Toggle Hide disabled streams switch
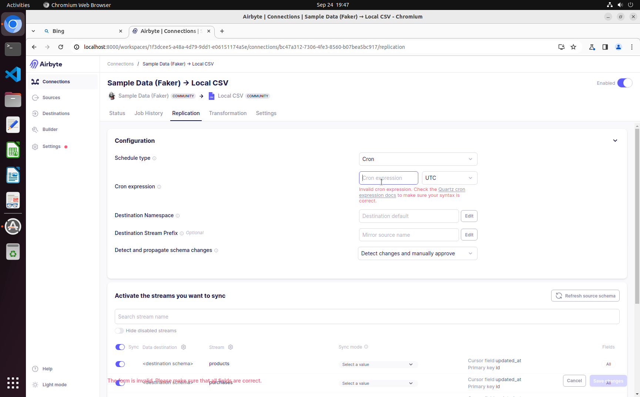 click(119, 331)
